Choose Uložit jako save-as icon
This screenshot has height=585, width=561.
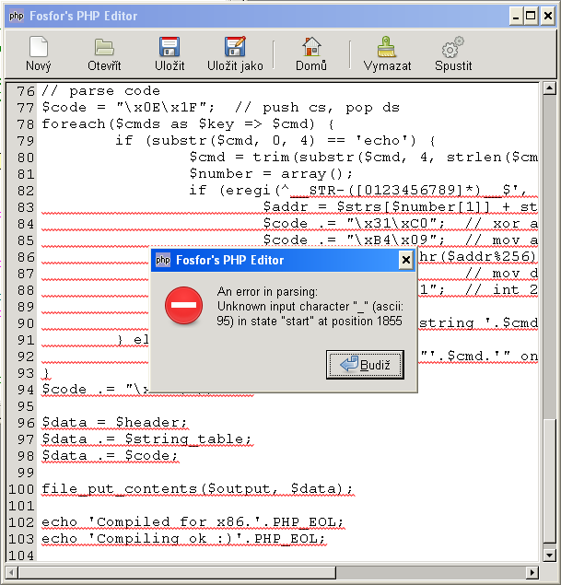pyautogui.click(x=235, y=47)
